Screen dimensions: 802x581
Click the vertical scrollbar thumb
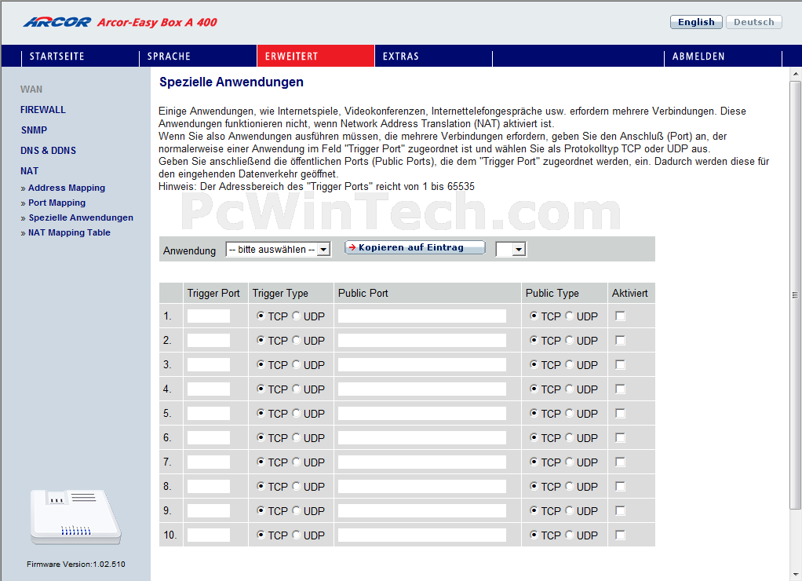[x=796, y=295]
